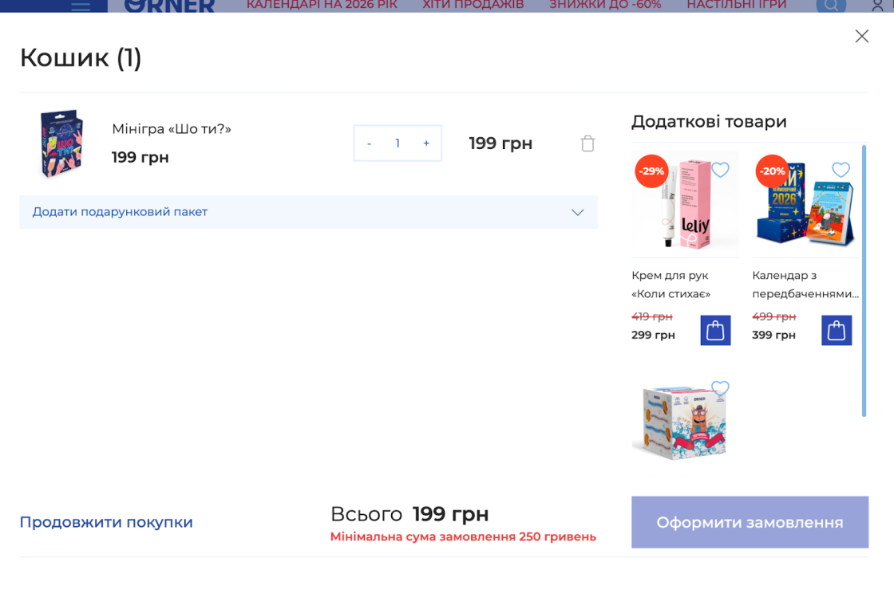Add Крем для рук to cart
The width and height of the screenshot is (894, 597).
715,330
